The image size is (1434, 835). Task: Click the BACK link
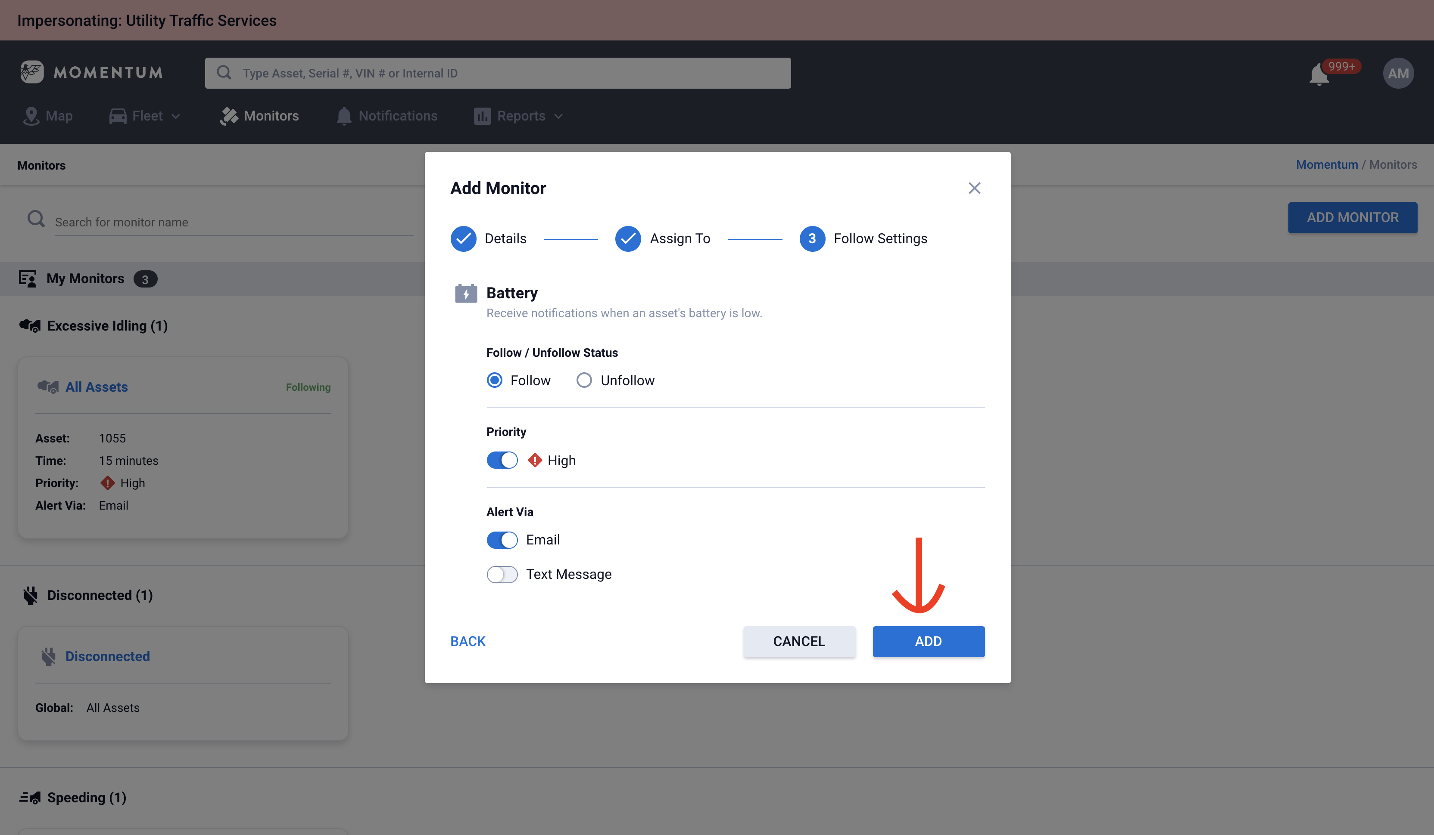coord(468,642)
